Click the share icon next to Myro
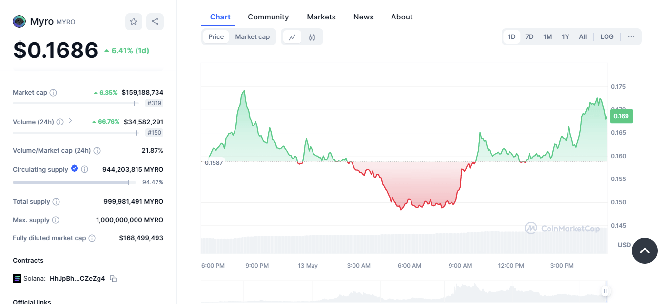The image size is (666, 304). pyautogui.click(x=155, y=21)
